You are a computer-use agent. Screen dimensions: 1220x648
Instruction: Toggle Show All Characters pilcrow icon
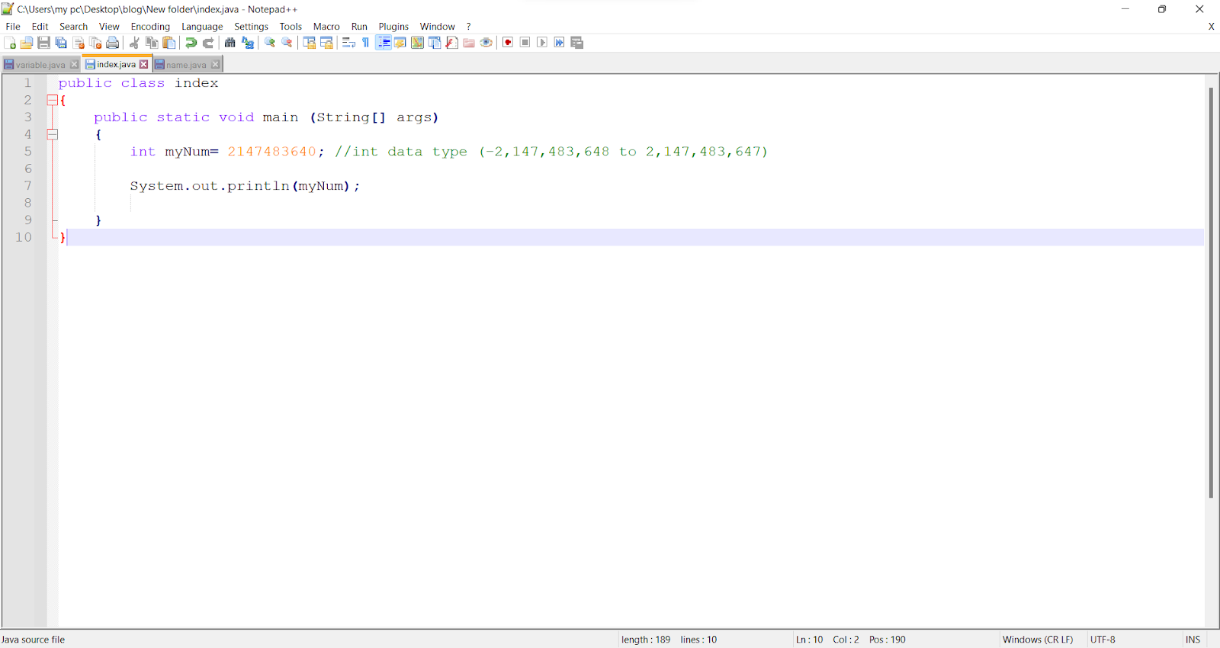point(366,43)
